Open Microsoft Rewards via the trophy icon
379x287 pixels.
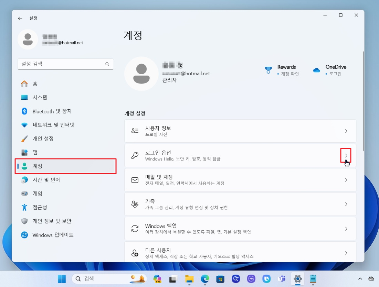click(x=268, y=70)
